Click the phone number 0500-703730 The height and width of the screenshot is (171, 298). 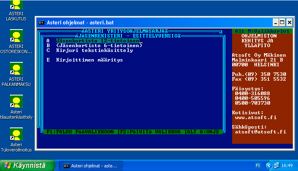point(252,103)
